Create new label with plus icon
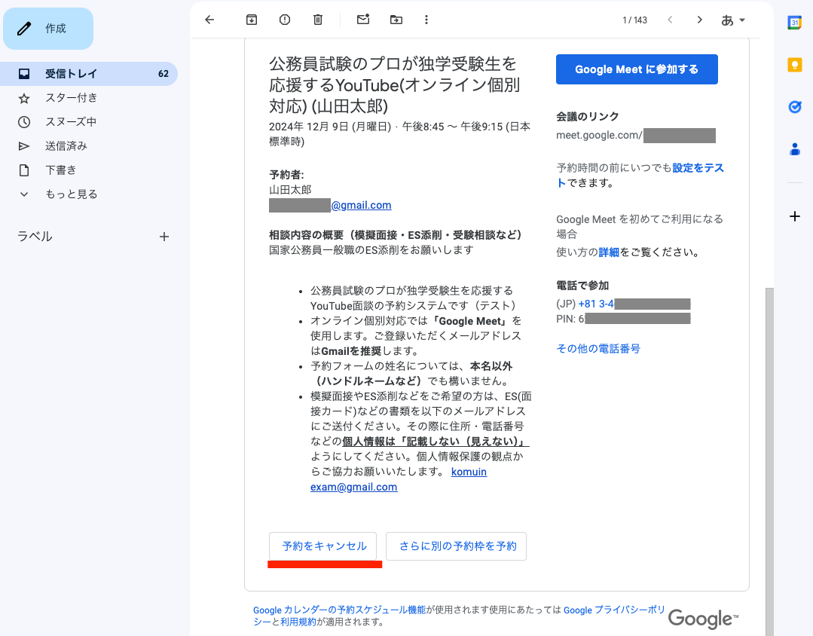 point(164,237)
